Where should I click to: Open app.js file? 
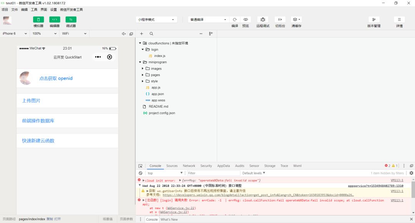[156, 88]
